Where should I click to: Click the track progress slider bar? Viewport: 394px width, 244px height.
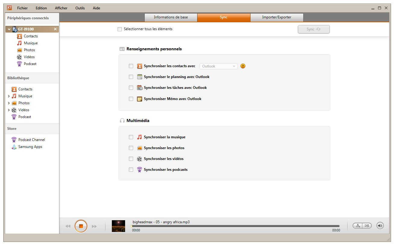235,226
